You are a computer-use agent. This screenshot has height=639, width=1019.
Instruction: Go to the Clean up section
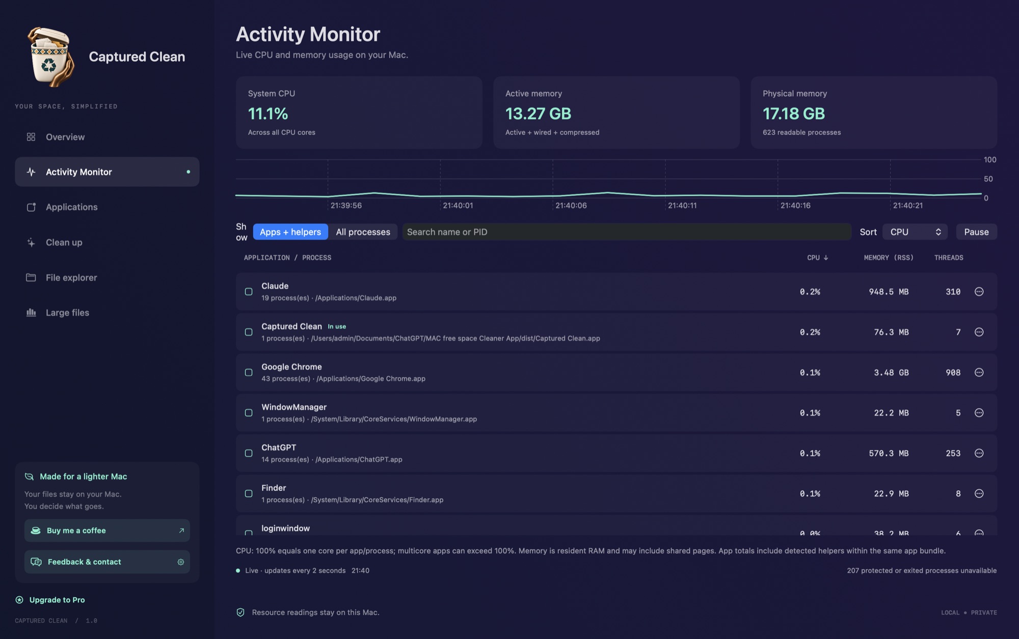(107, 242)
